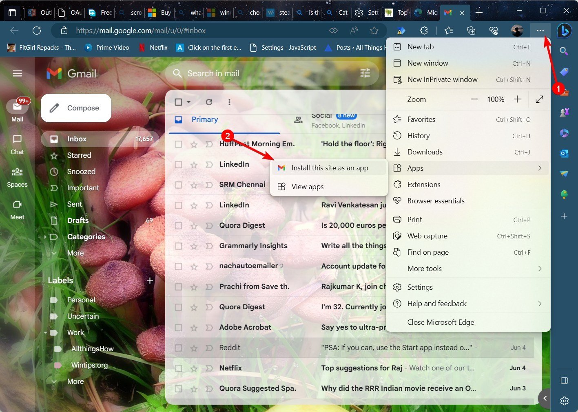This screenshot has height=412, width=578.
Task: Open Gmail toolbar More options dots
Action: [x=229, y=102]
